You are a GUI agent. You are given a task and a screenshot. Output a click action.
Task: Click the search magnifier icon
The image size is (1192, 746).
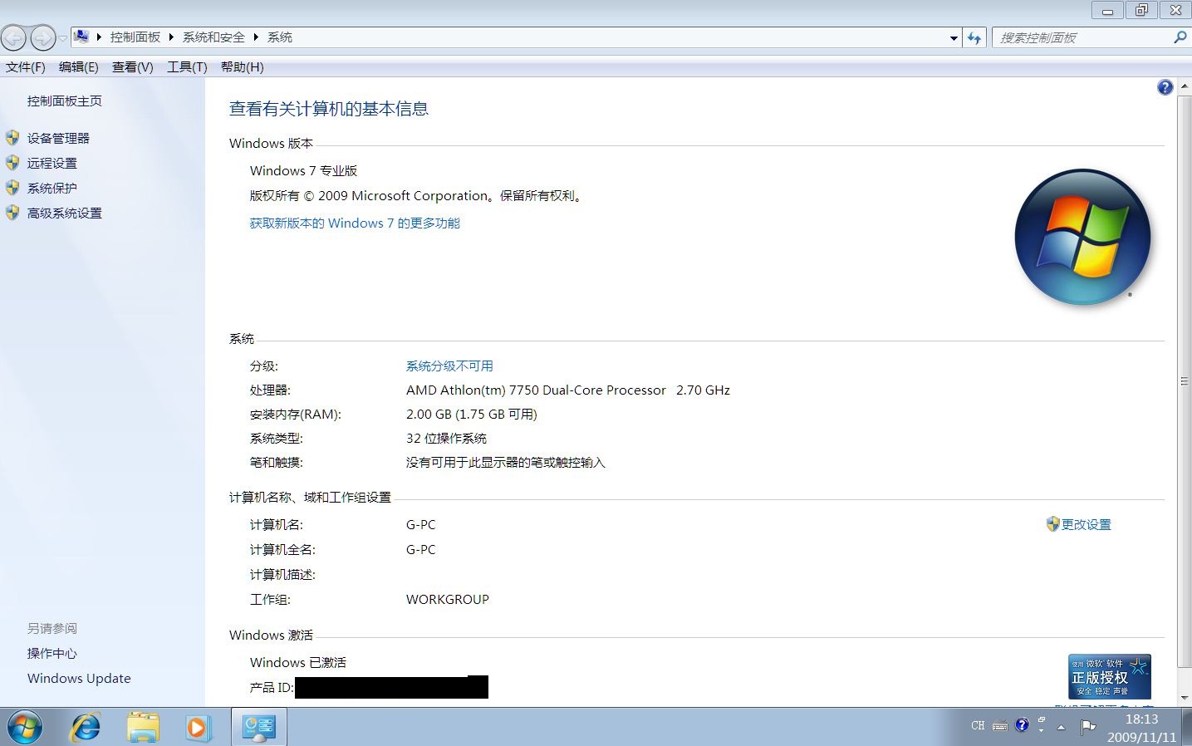coord(1179,37)
